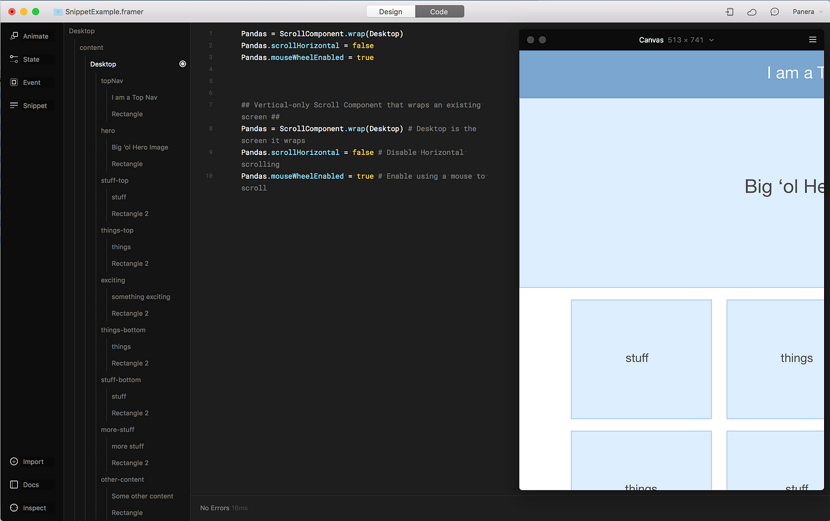Select the things-top layer
Viewport: 830px width, 521px height.
pyautogui.click(x=117, y=230)
